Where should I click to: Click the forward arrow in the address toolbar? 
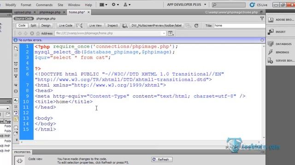(26, 33)
